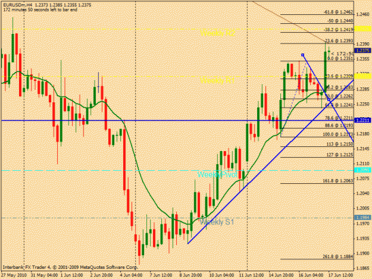Click the 1.2040 price scale value
The width and height of the screenshot is (372, 279).
(x=362, y=193)
